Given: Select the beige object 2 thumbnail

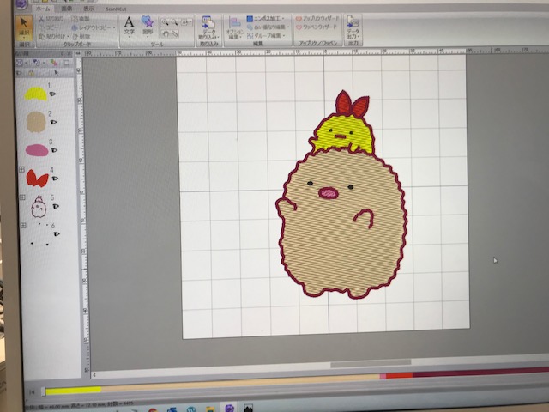Looking at the screenshot, I should [x=36, y=122].
